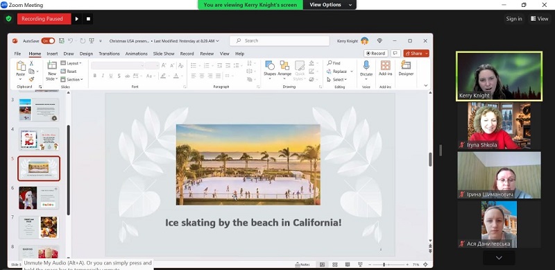Open the Comments pane icon

[395, 53]
